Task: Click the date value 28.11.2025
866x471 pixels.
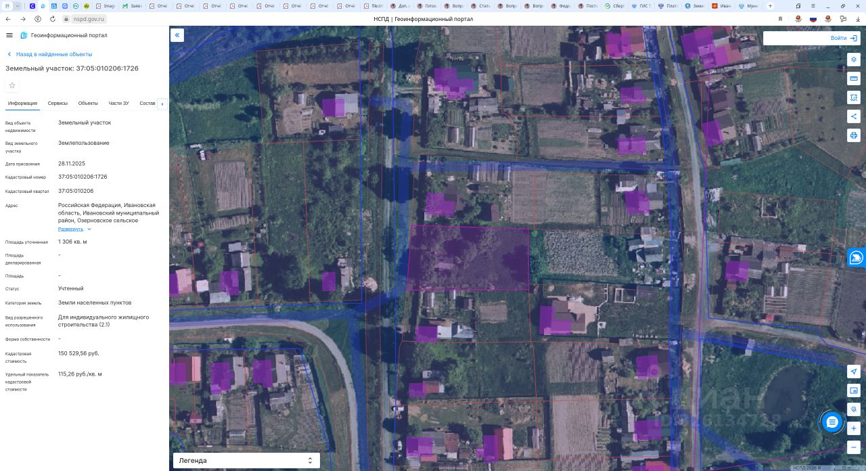Action: tap(72, 163)
